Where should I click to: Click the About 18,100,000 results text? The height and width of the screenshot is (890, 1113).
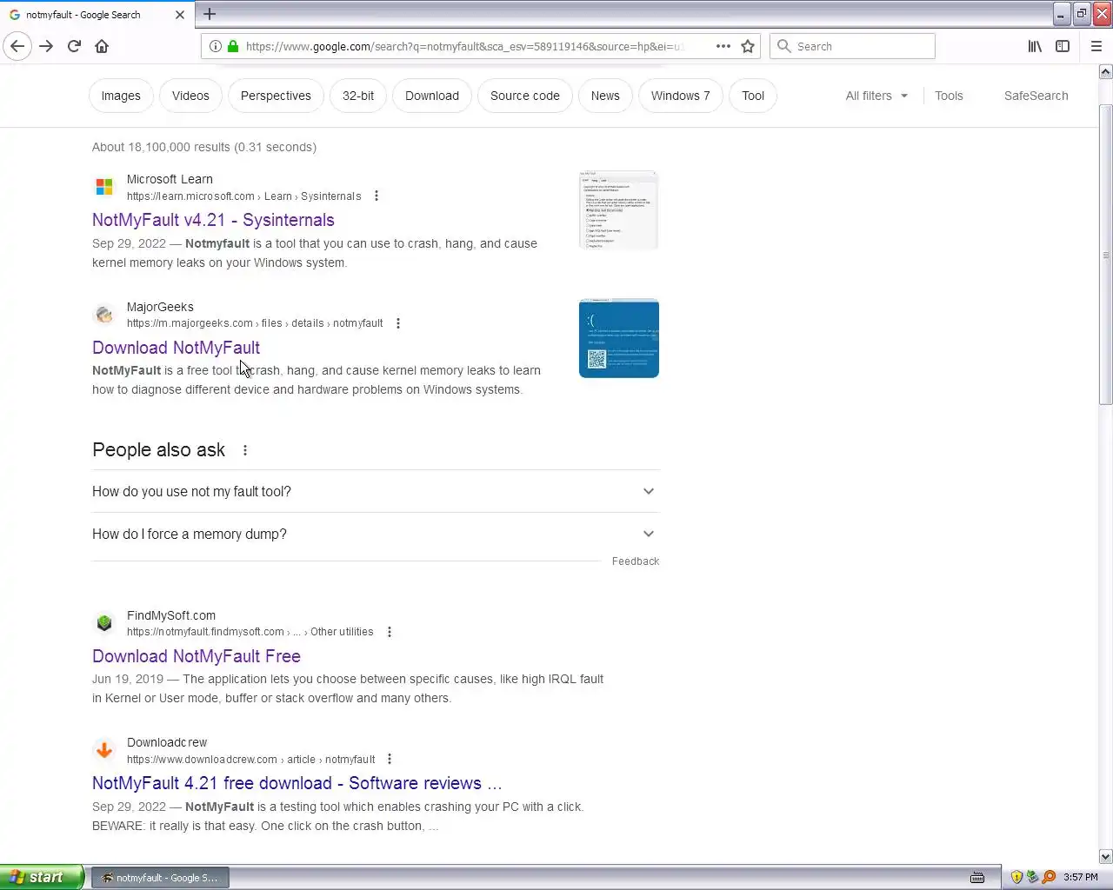[x=204, y=147]
